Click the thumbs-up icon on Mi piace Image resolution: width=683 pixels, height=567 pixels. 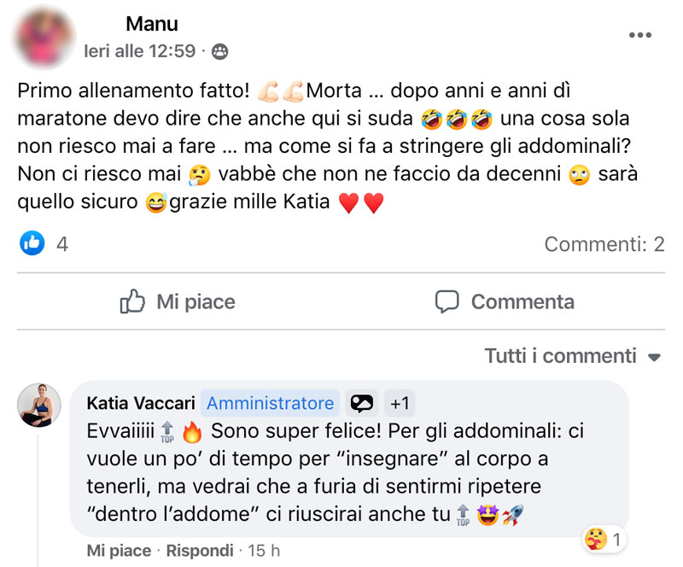tap(132, 301)
